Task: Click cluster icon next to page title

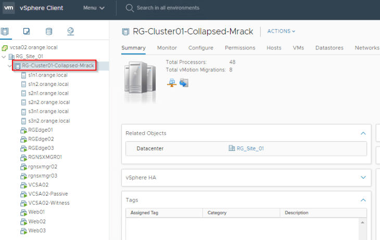Action: coord(125,32)
